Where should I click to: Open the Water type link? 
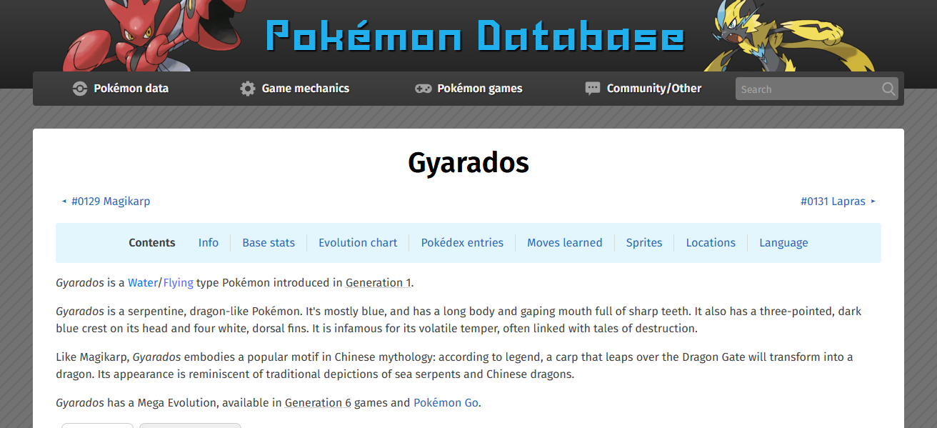pos(143,283)
